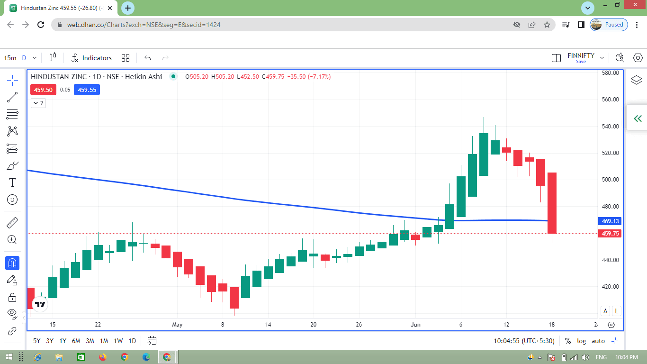Click the TradingView logo on chart
The image size is (647, 364).
[x=40, y=304]
